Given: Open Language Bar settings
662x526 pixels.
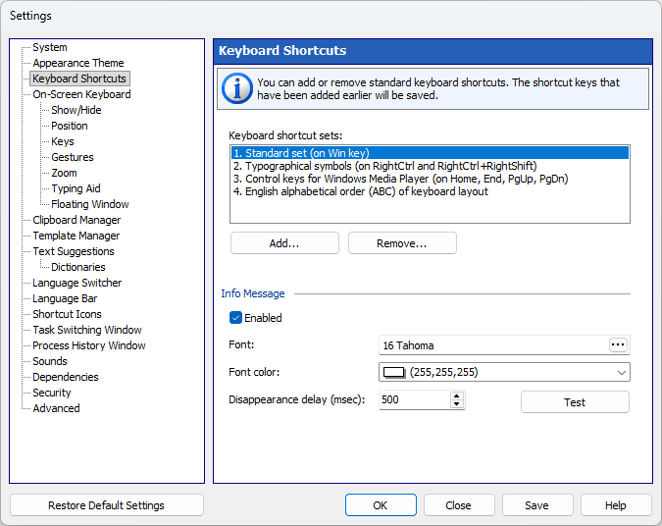Looking at the screenshot, I should tap(65, 298).
